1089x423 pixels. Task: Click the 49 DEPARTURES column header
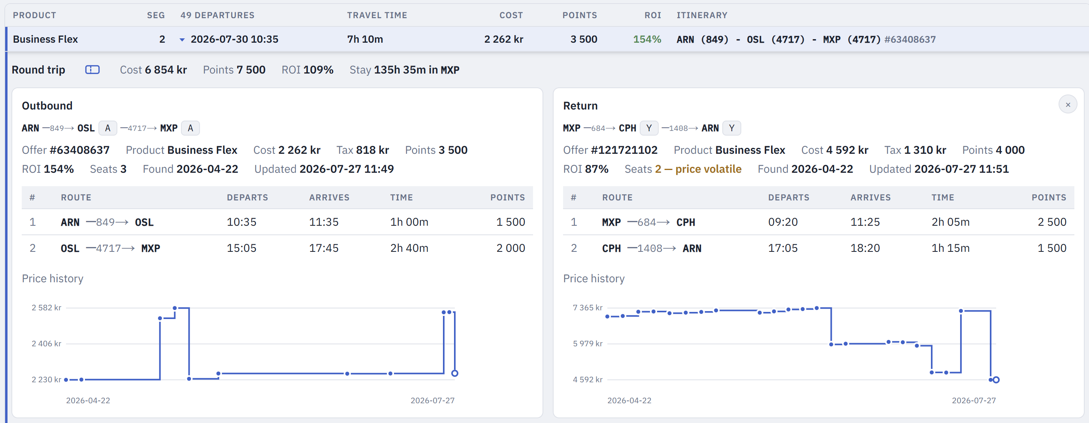pyautogui.click(x=217, y=15)
